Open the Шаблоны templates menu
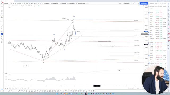The width and height of the screenshot is (170, 95). coord(63,3)
